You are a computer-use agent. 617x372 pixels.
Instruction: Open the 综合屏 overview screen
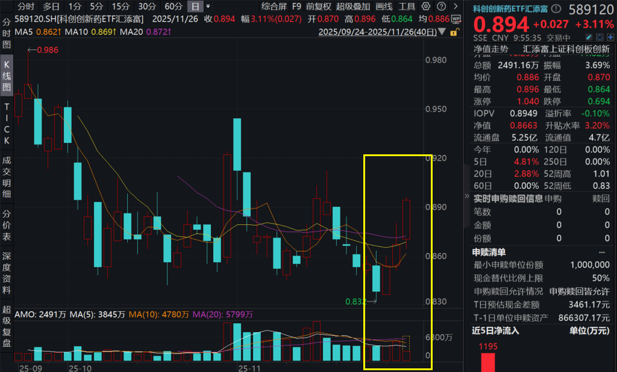tap(274, 6)
